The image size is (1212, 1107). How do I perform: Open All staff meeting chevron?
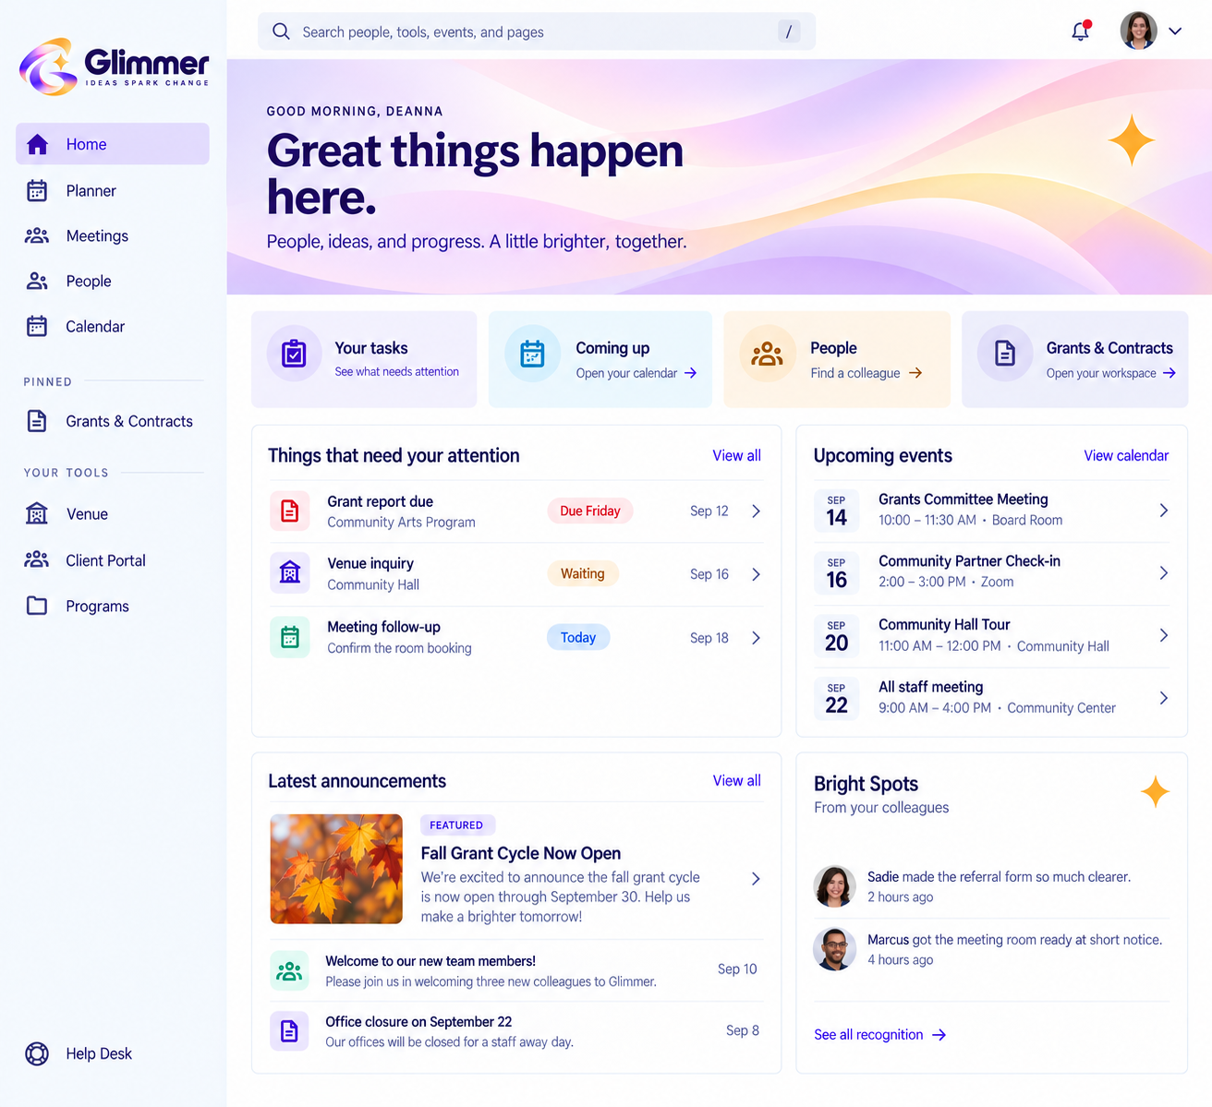[1163, 698]
